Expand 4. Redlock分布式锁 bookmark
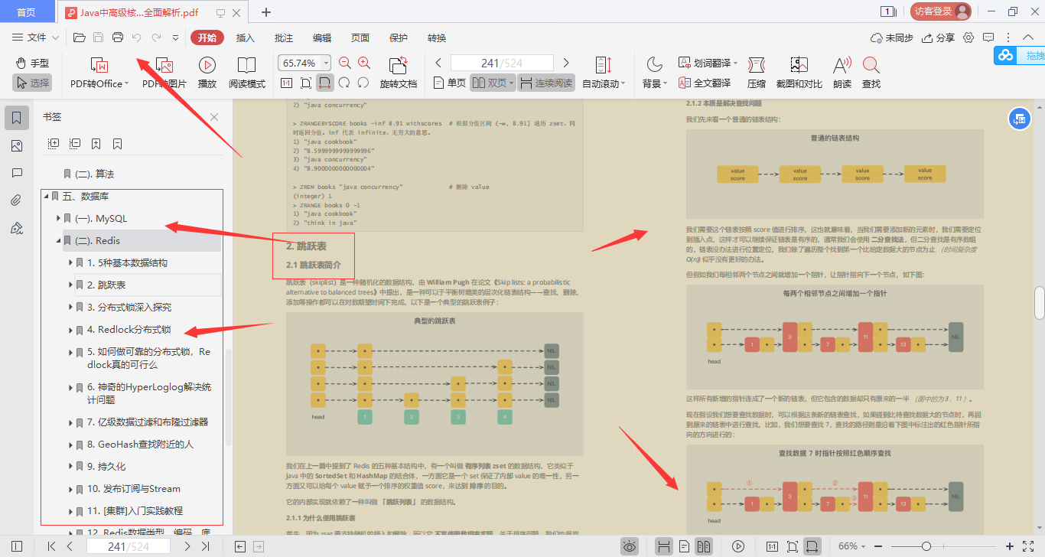This screenshot has height=557, width=1045. click(71, 330)
